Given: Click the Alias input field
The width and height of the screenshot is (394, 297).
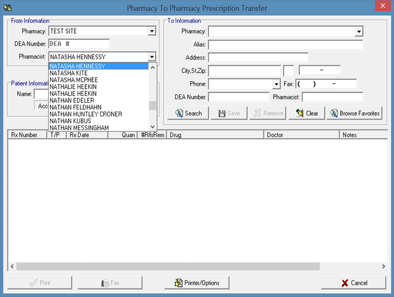Looking at the screenshot, I should (x=285, y=45).
